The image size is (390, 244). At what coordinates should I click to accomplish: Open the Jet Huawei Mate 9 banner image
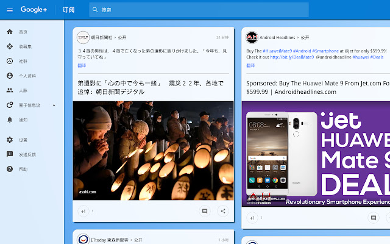(316, 154)
